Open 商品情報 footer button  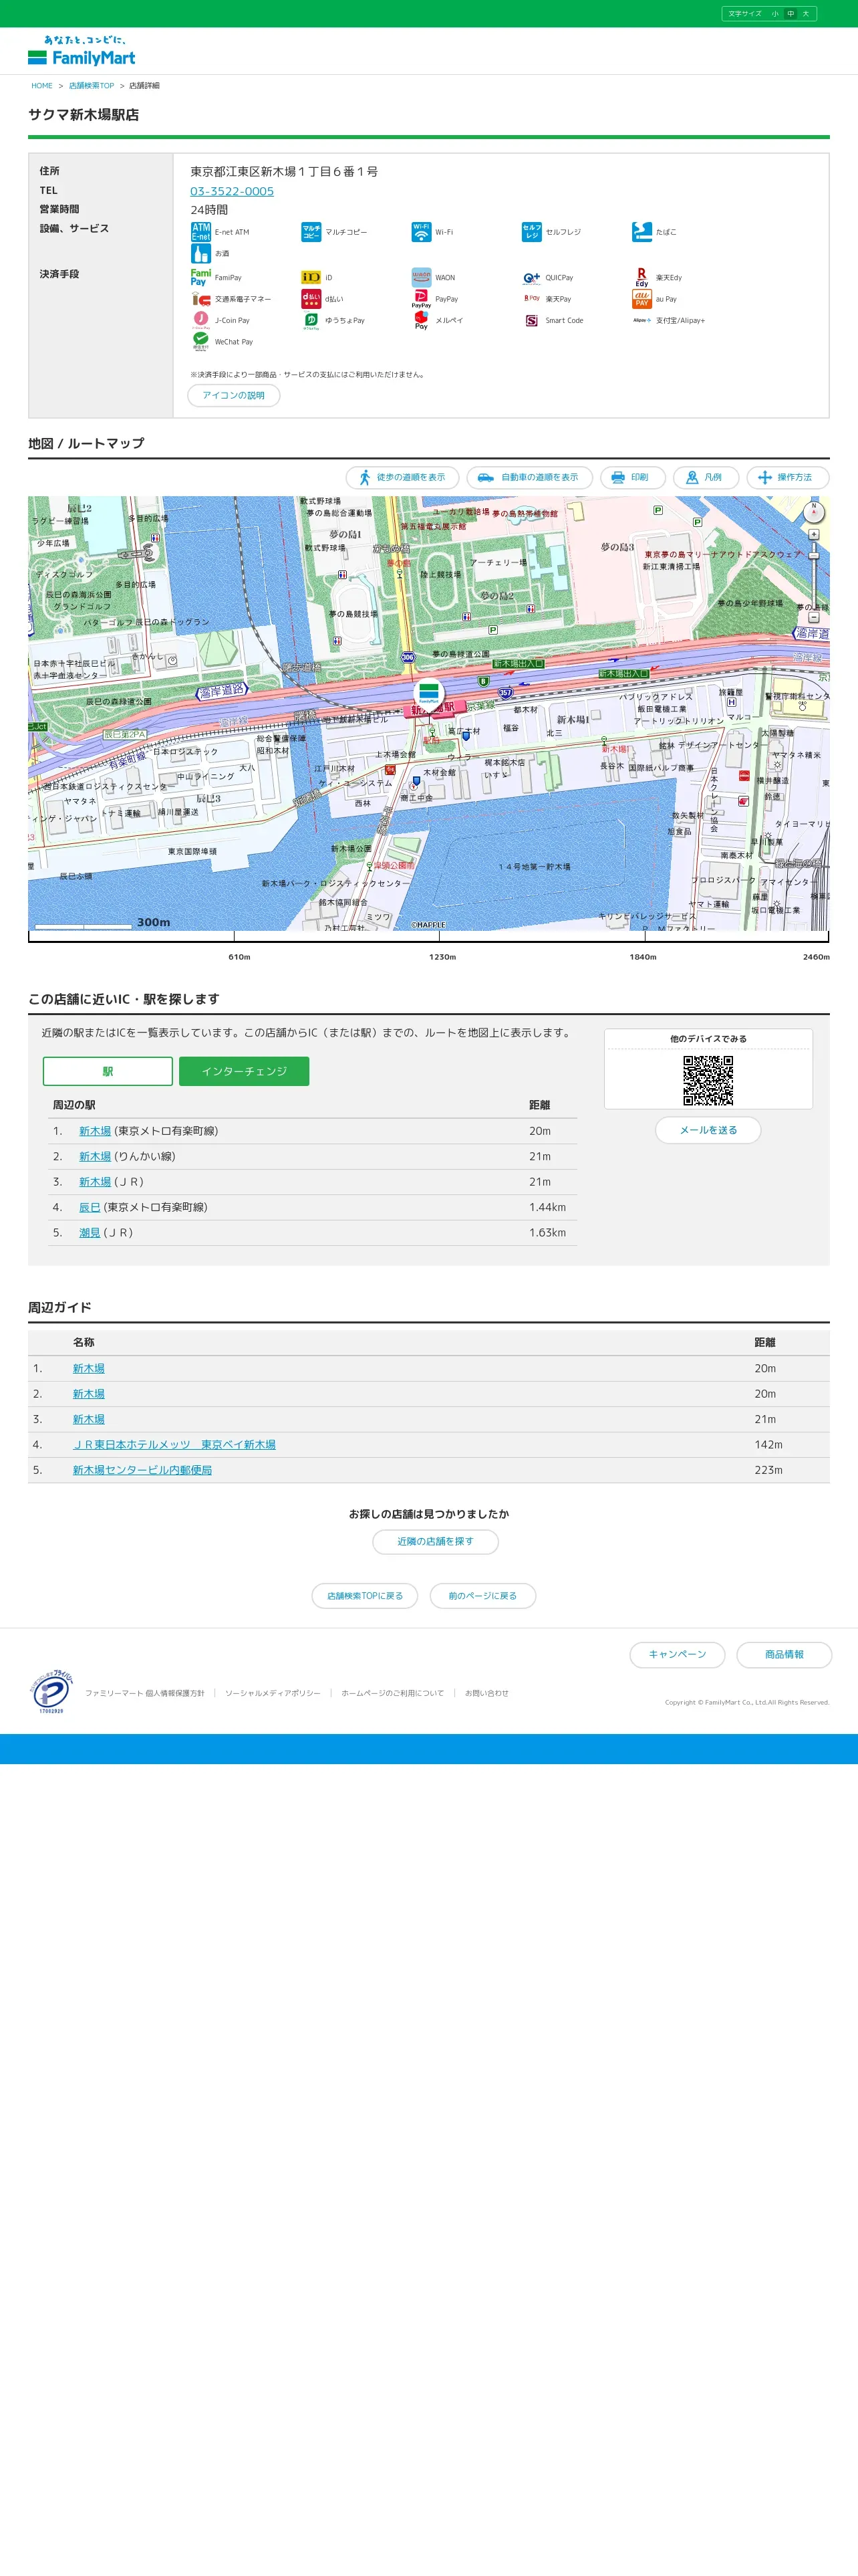[x=784, y=1654]
